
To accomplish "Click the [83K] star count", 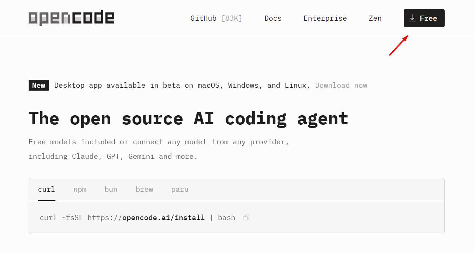I will point(232,18).
